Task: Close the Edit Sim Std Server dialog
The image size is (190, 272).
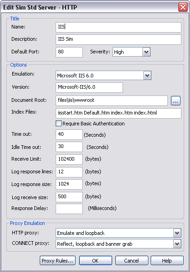Action: click(183, 7)
